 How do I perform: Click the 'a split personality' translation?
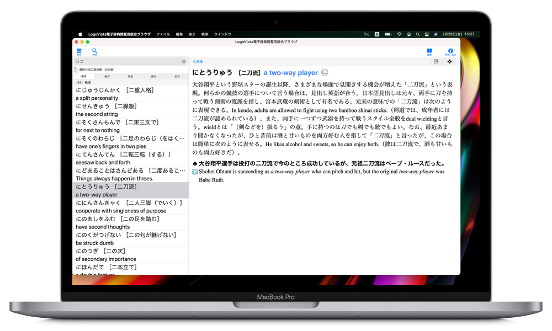click(97, 98)
